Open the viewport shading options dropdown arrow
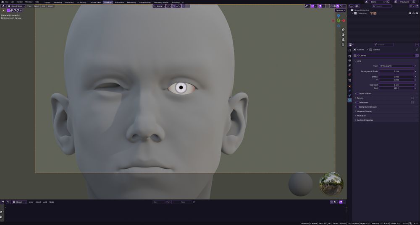This screenshot has height=225, width=420. (x=344, y=6)
